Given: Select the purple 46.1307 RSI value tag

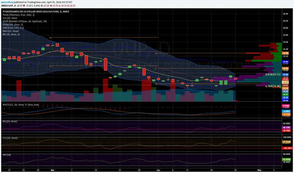Looking at the screenshot, I should point(286,128).
